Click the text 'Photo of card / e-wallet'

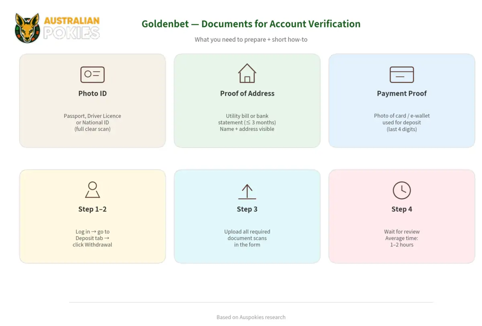402,116
